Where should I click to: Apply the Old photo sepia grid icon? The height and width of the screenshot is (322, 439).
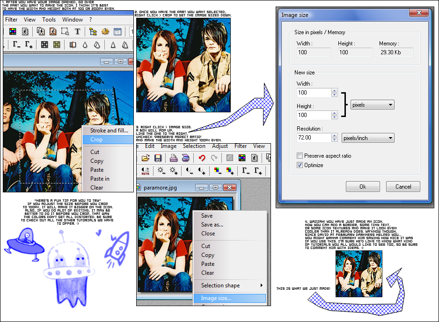click(57, 44)
